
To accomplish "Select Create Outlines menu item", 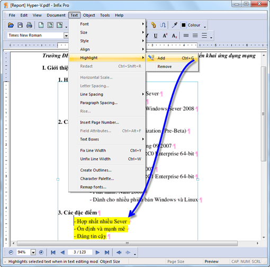I will tap(107, 170).
